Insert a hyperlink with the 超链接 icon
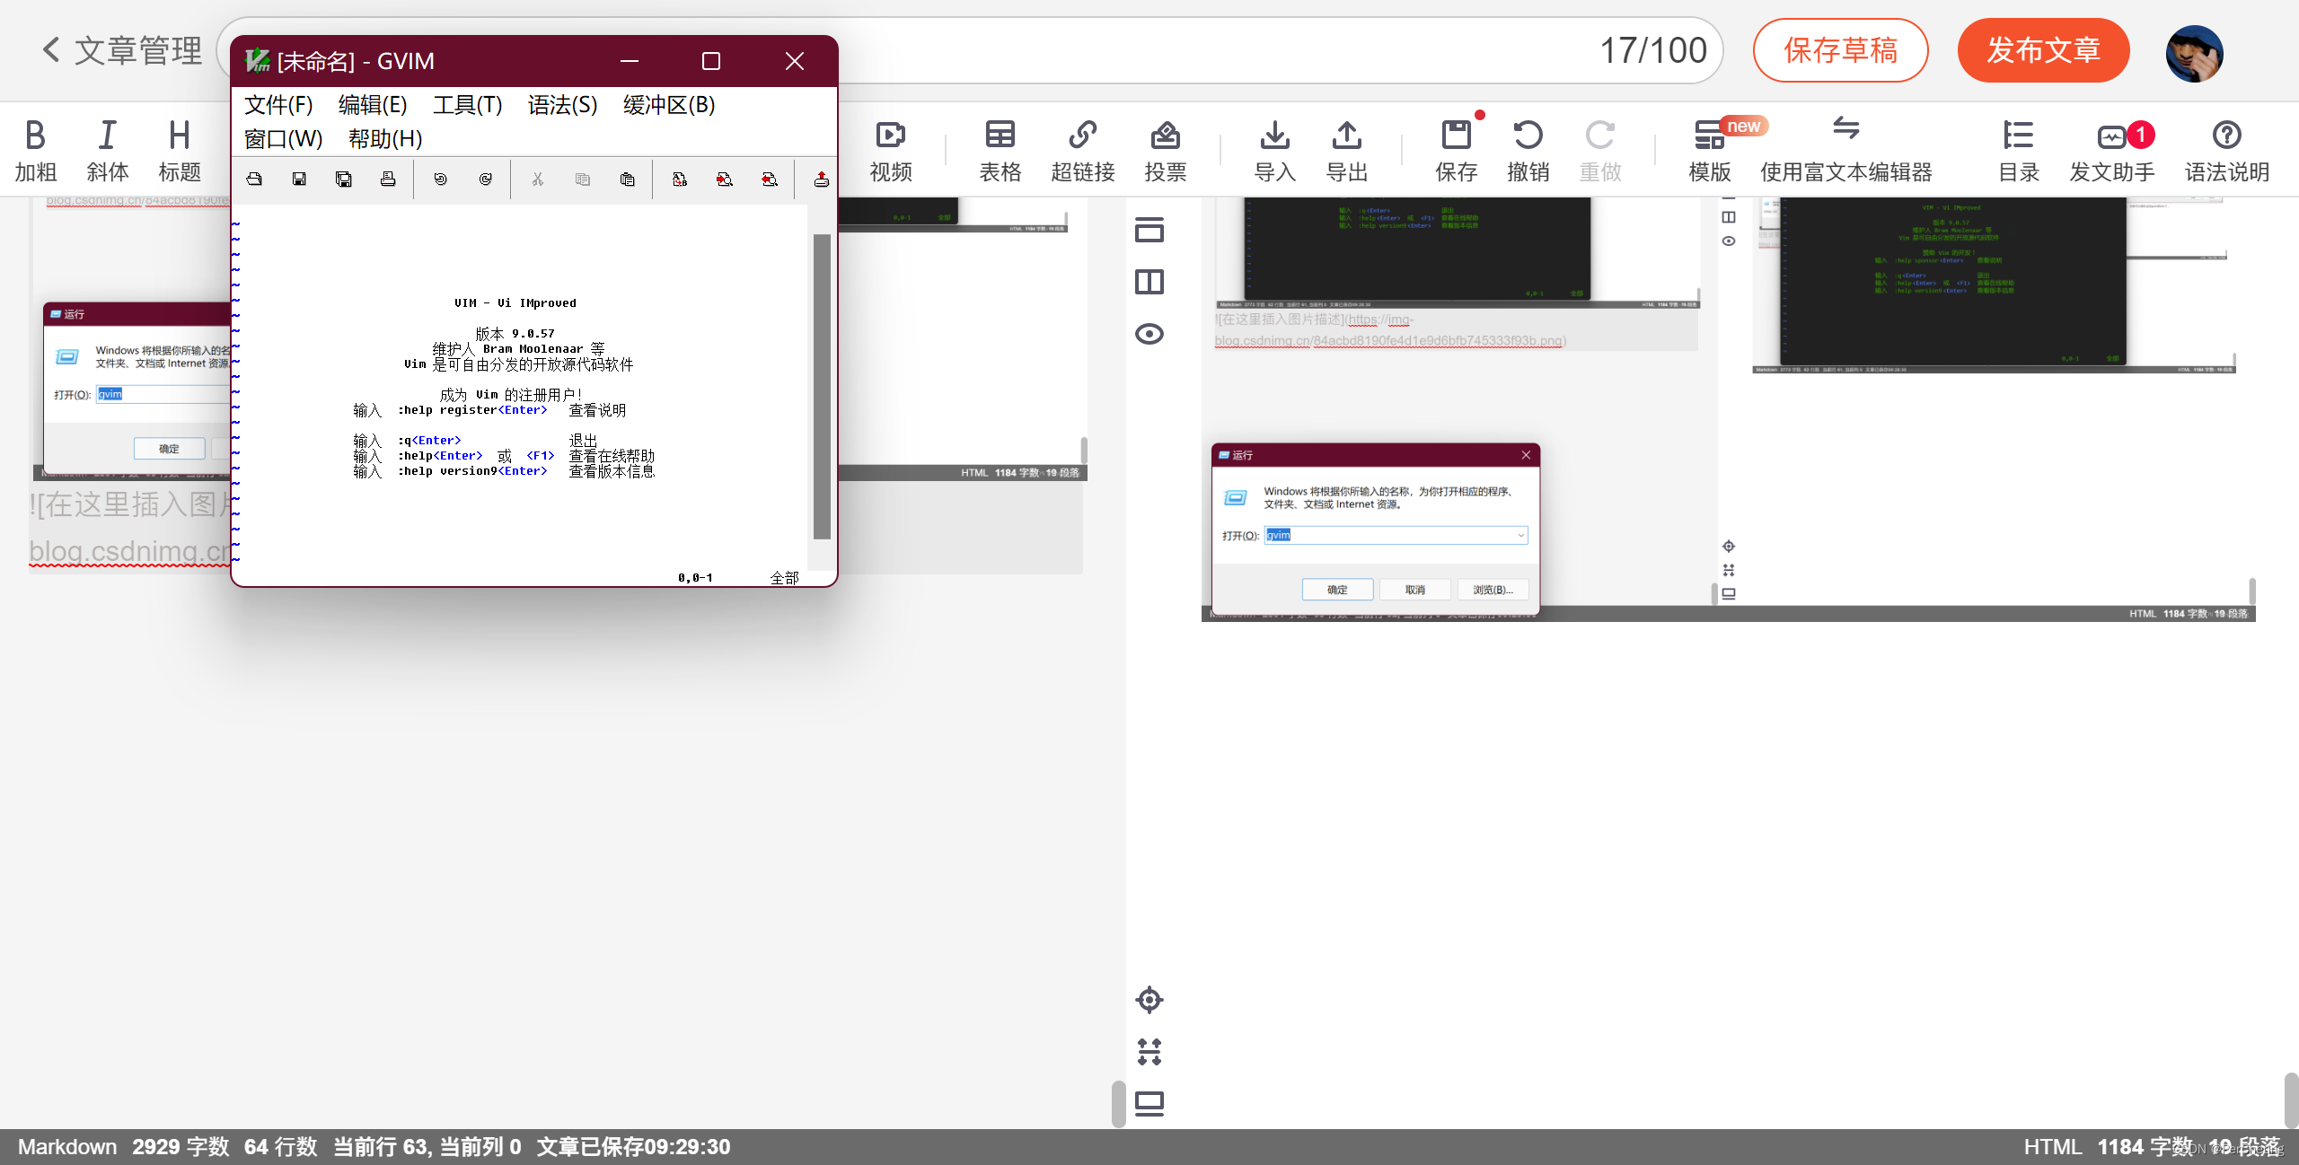Screen dimensions: 2299x1165 coord(1082,148)
